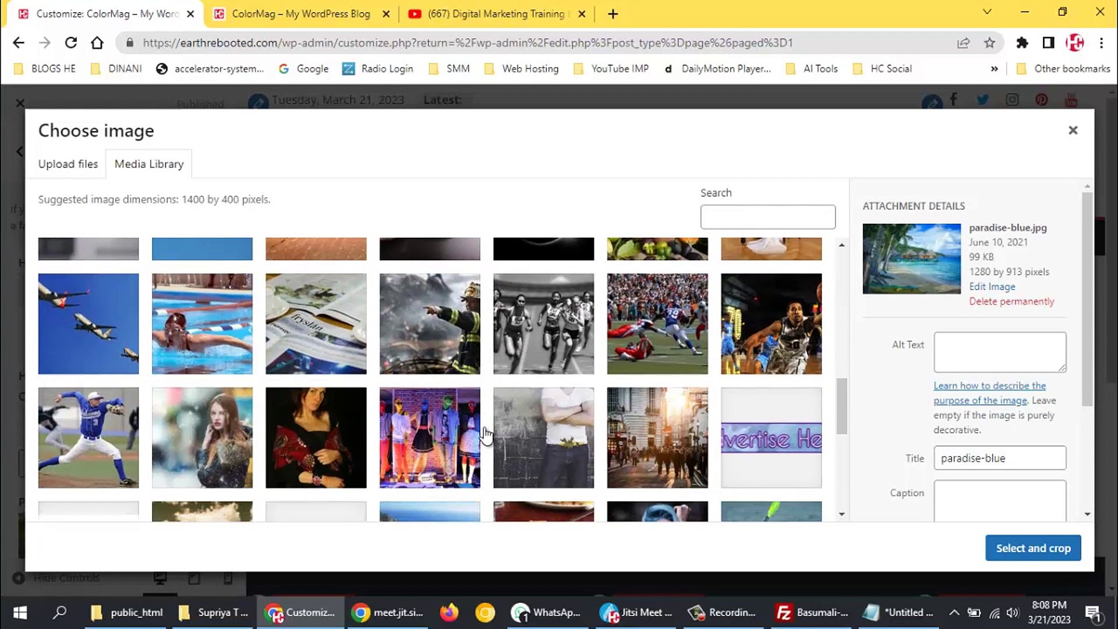Click the Alt Text field
Viewport: 1118px width, 629px height.
(999, 352)
